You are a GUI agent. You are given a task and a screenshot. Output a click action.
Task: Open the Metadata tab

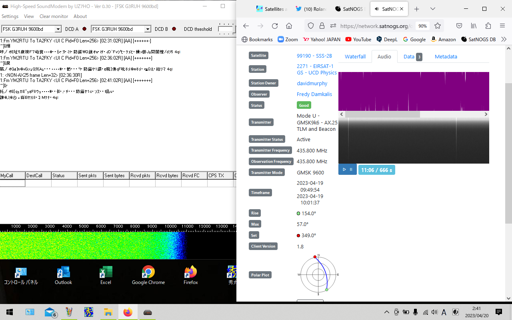click(x=446, y=57)
